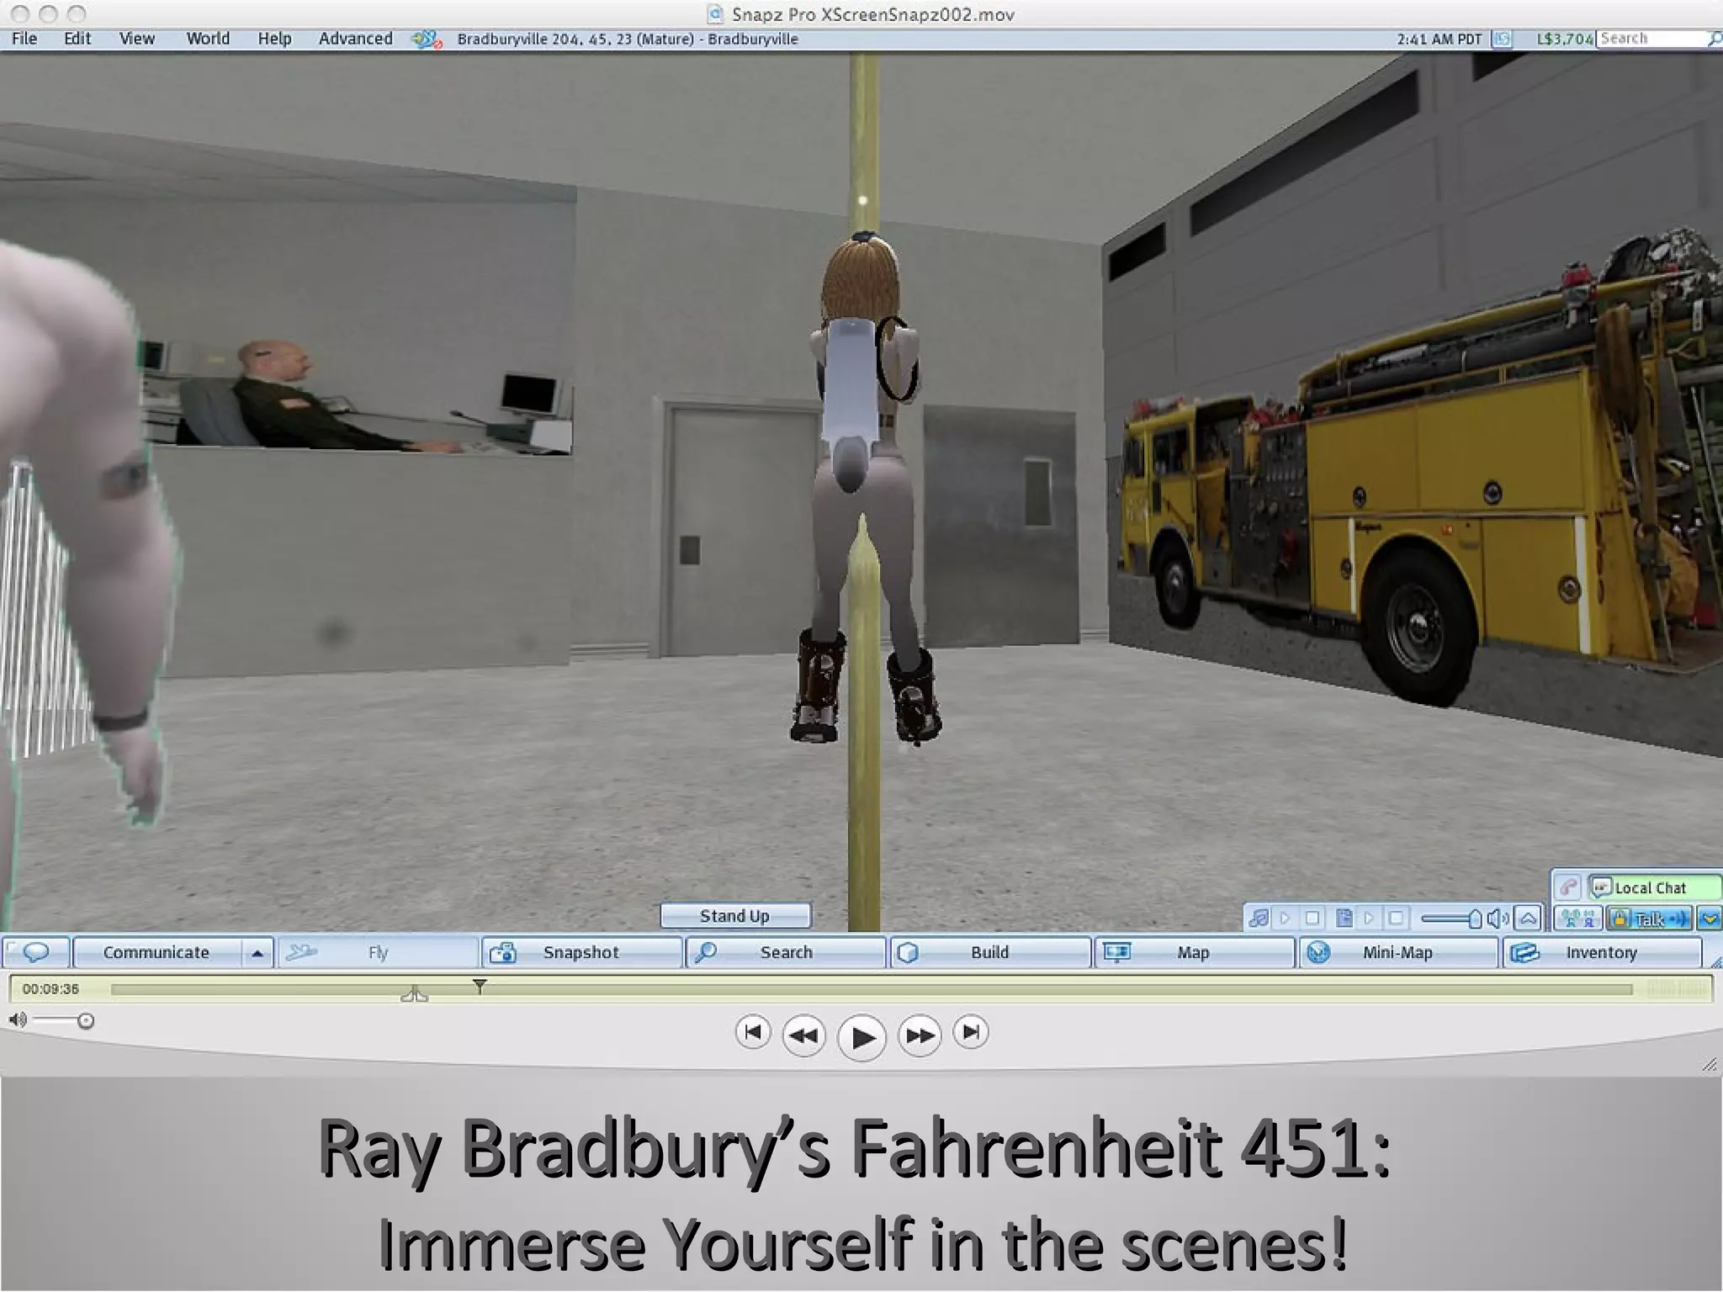Expand the voice panel down-arrow

pyautogui.click(x=1710, y=919)
